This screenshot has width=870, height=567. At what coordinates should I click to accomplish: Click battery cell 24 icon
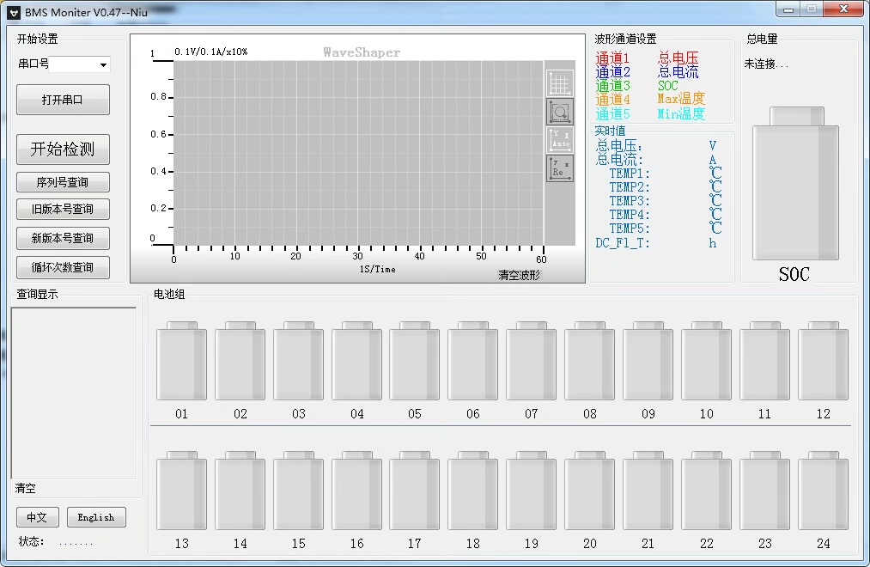pyautogui.click(x=823, y=491)
